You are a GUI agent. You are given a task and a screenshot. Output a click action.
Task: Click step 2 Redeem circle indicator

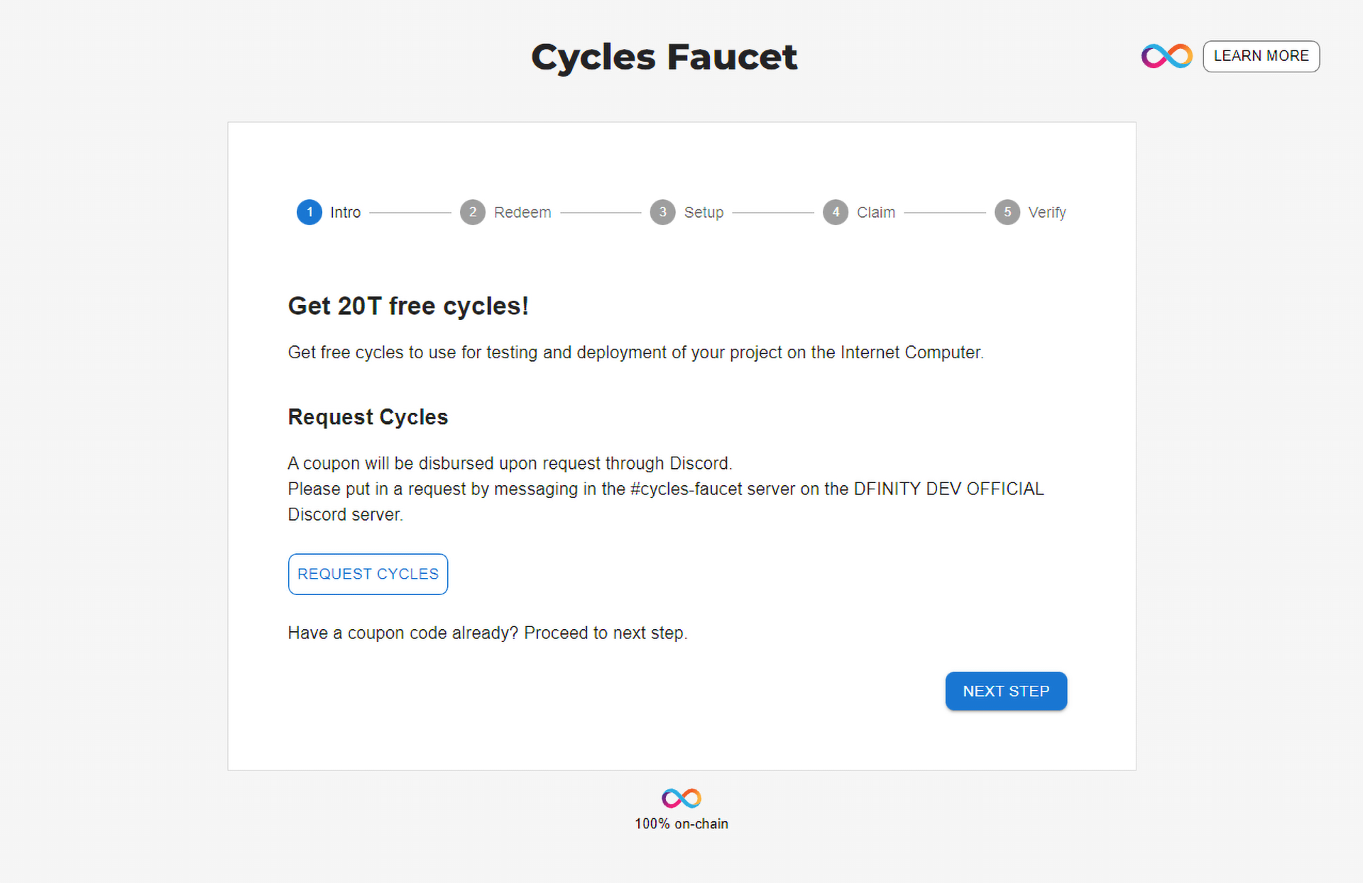tap(472, 211)
